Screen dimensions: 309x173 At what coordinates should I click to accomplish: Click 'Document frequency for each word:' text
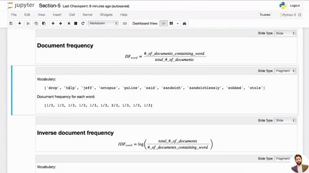[66, 97]
